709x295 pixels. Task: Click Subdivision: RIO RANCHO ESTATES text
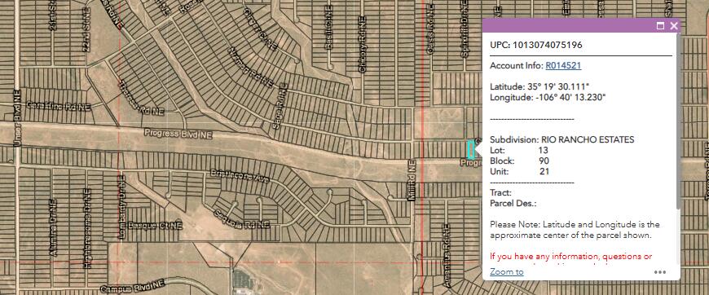pyautogui.click(x=562, y=139)
